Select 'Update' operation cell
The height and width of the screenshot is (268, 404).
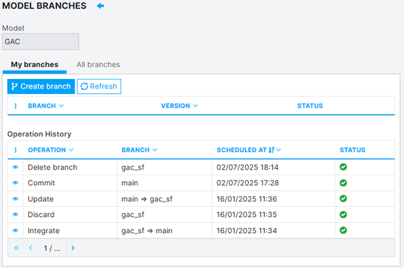[70, 199]
